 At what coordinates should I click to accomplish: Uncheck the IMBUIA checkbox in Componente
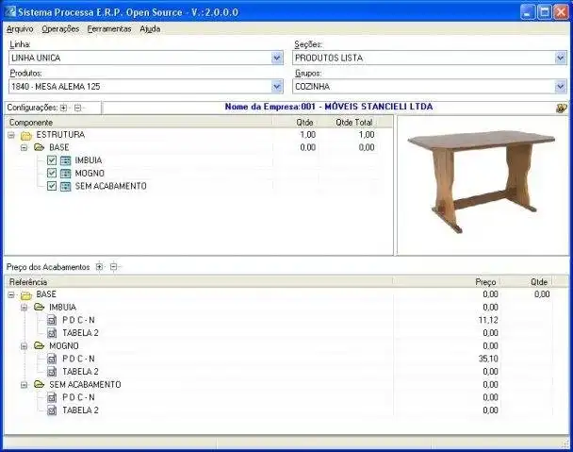click(x=52, y=160)
